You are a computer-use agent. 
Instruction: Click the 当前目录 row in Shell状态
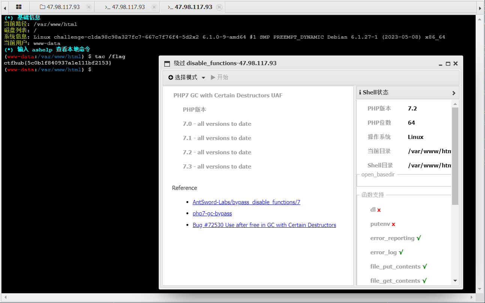409,151
